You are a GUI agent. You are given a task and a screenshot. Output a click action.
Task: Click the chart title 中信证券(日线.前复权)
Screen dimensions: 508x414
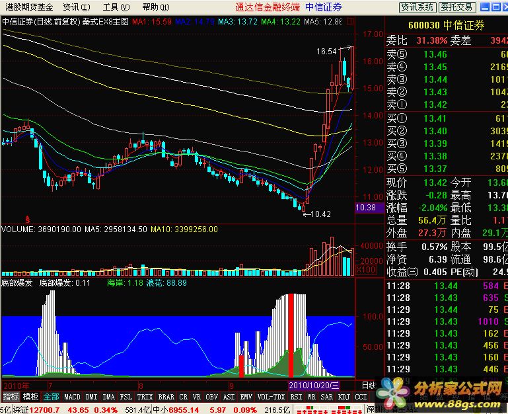tap(41, 22)
